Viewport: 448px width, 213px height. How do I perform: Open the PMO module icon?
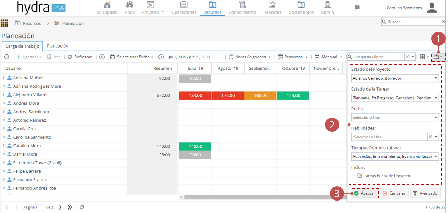pos(130,5)
